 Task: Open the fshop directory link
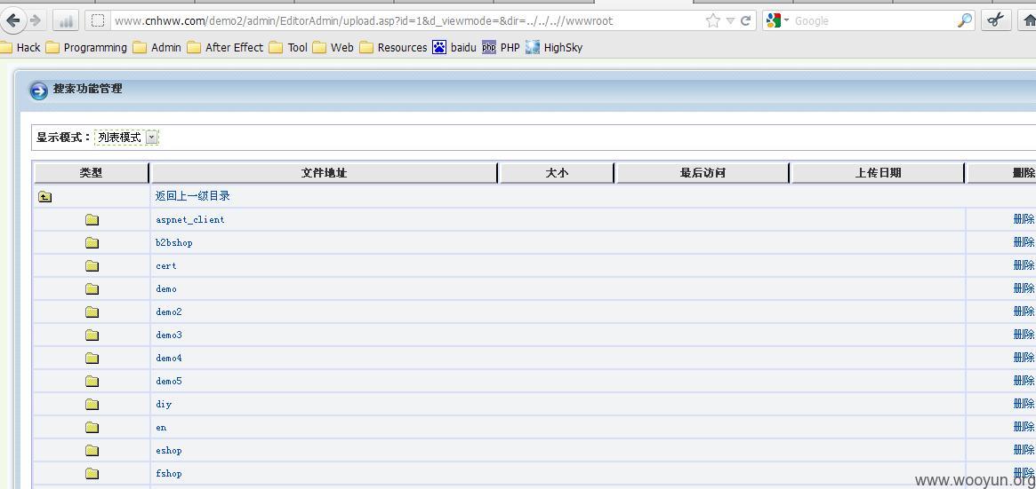(x=169, y=473)
